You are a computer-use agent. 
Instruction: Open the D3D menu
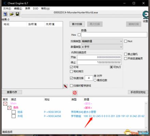(35, 8)
